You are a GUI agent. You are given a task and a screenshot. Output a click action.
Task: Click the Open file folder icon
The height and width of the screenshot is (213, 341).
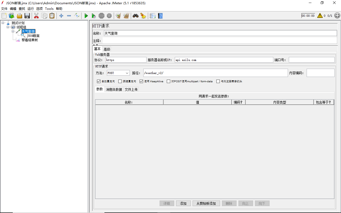19,16
